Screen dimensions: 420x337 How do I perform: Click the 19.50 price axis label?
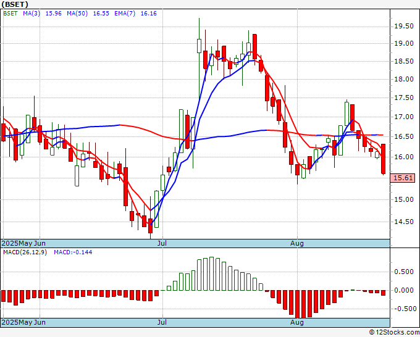404,27
